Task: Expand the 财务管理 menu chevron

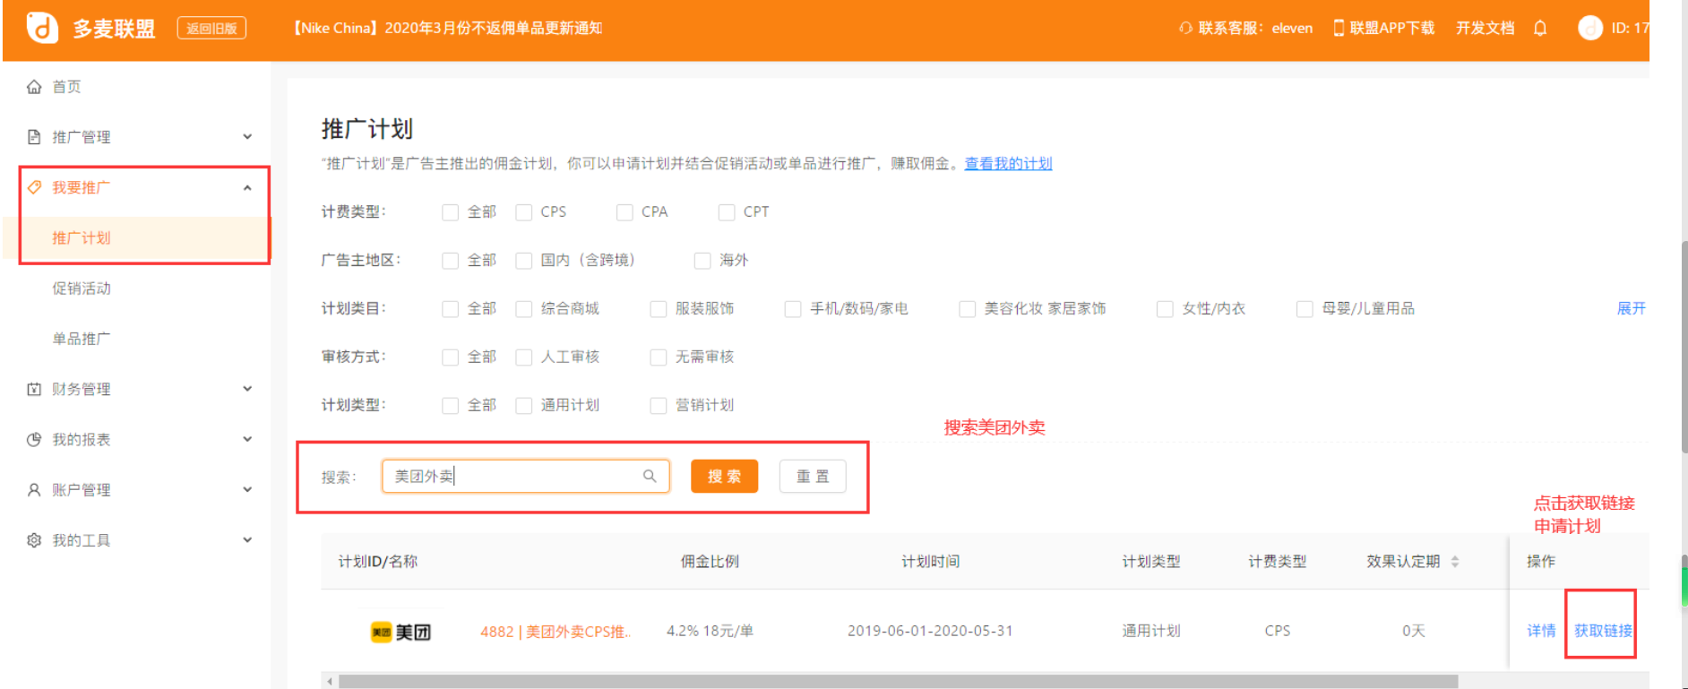Action: tap(247, 389)
